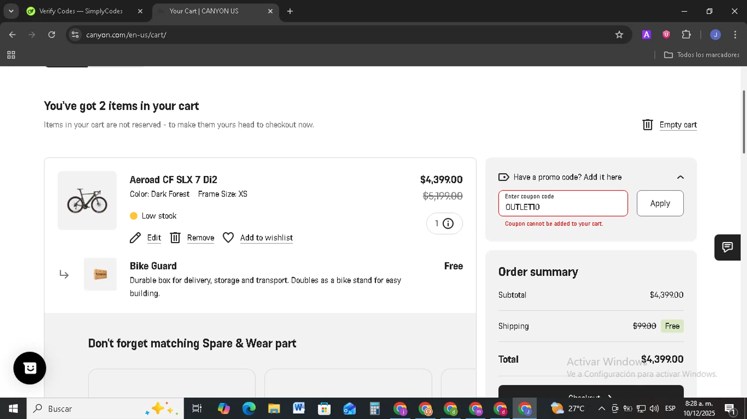Click Add to wishlist link
Viewport: 747px width, 419px height.
coord(266,238)
